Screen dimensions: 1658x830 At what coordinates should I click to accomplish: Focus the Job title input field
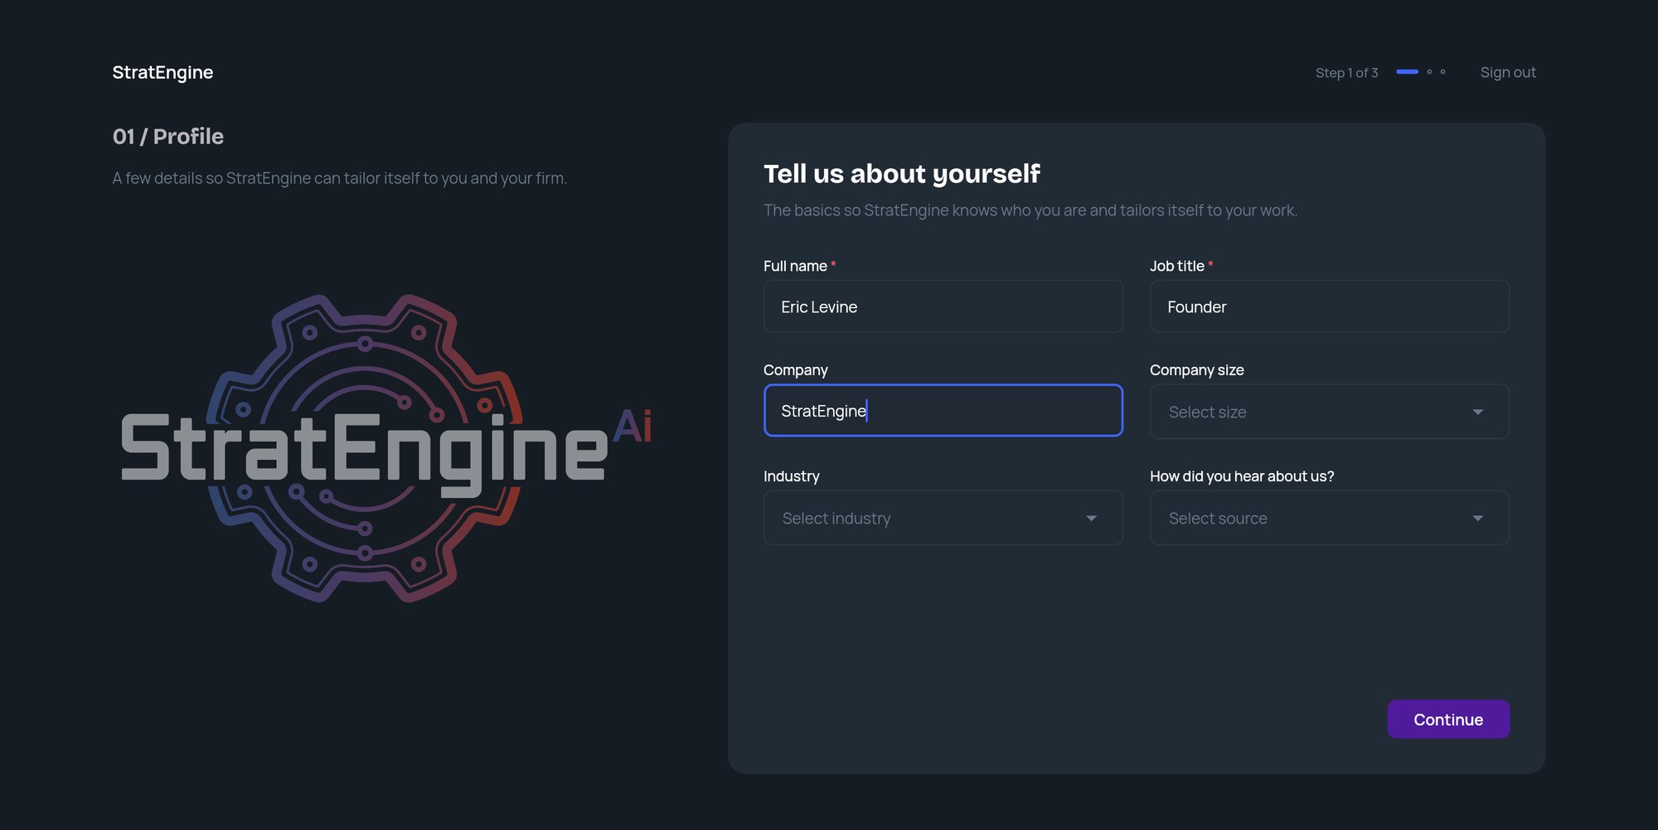click(x=1330, y=306)
